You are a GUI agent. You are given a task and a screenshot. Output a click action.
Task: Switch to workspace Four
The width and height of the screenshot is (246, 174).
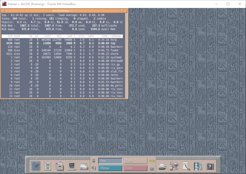coord(136,168)
